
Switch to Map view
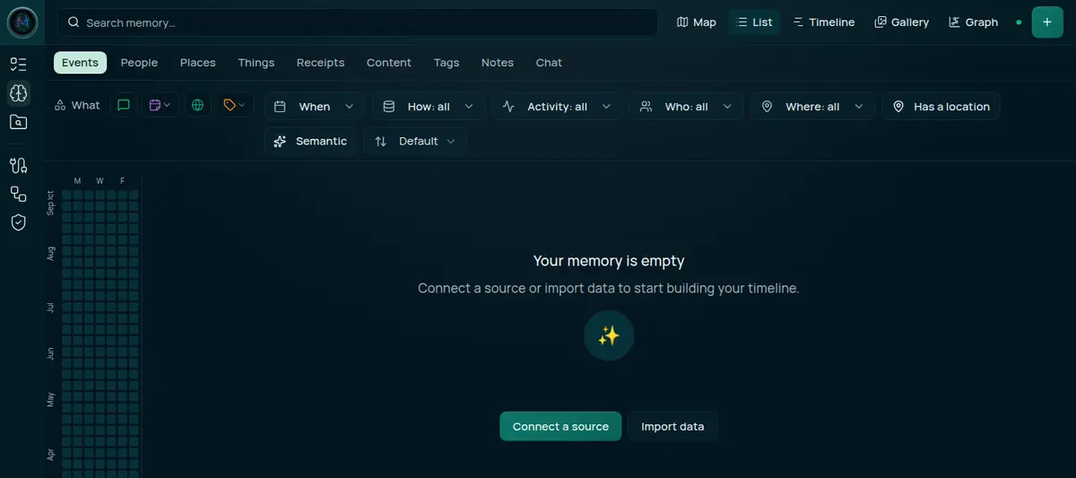(x=697, y=22)
